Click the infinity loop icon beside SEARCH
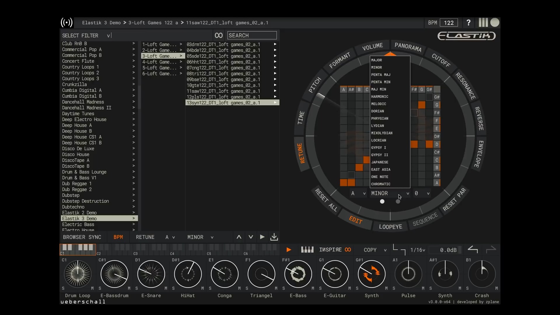 [x=218, y=35]
